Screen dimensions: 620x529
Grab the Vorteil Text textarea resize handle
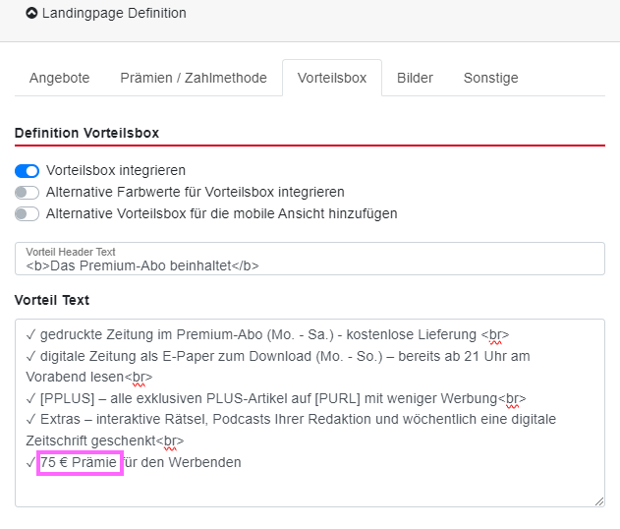tap(598, 500)
